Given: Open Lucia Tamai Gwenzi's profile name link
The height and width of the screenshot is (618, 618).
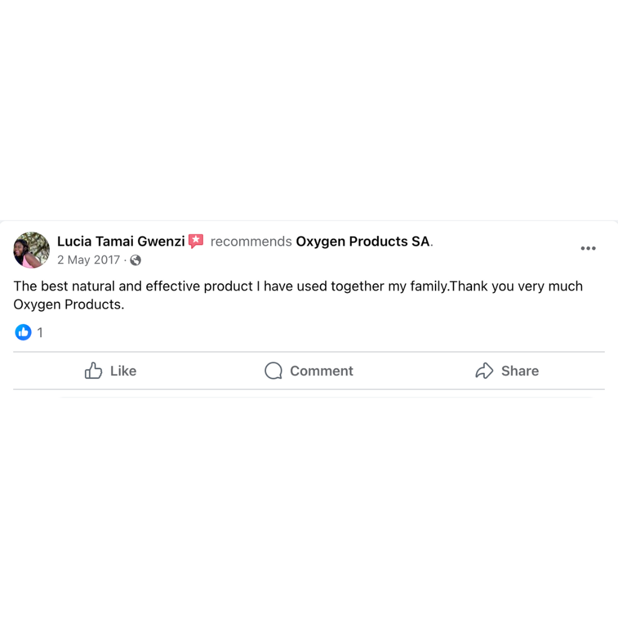Looking at the screenshot, I should 121,241.
